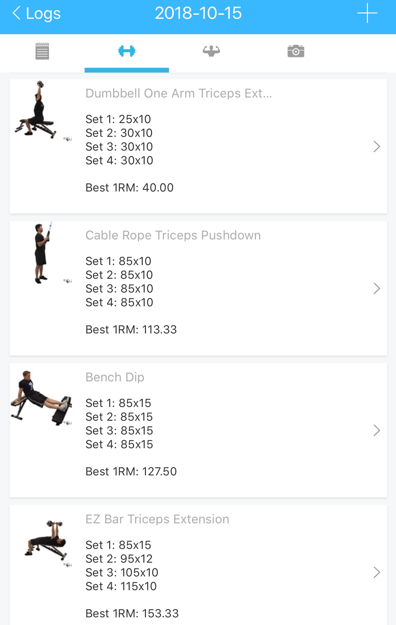
Task: Open Cable Rope Triceps Pushdown title
Action: pos(173,235)
